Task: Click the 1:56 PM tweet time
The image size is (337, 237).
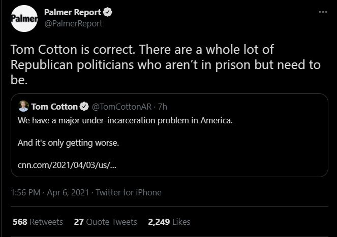Action: tap(25, 192)
